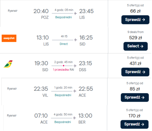Image resolution: width=152 pixels, height=131 pixels.
Task: Click Select button for 529 zł flight
Action: click(135, 46)
